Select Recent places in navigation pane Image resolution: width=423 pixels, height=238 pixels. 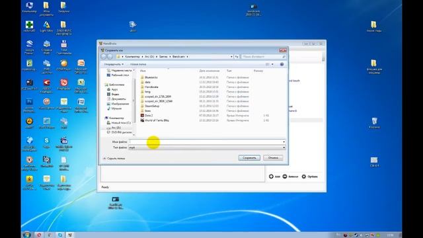click(x=119, y=70)
